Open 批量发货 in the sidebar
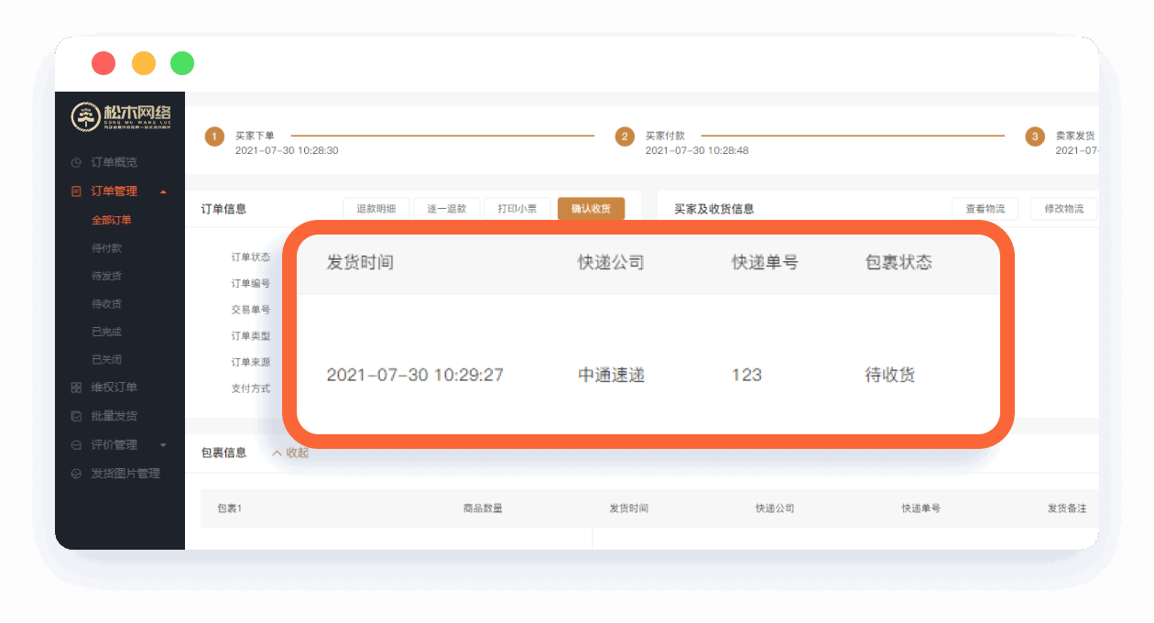The image size is (1154, 623). 114,416
